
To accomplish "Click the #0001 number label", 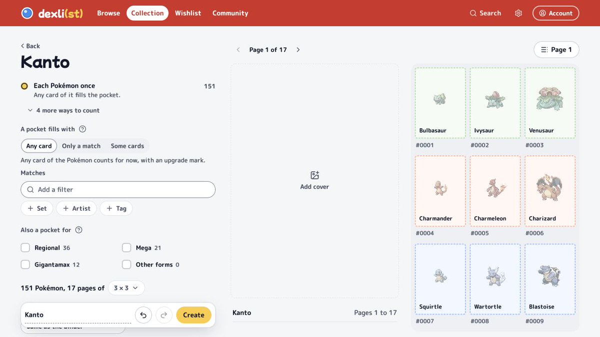I will pos(424,145).
